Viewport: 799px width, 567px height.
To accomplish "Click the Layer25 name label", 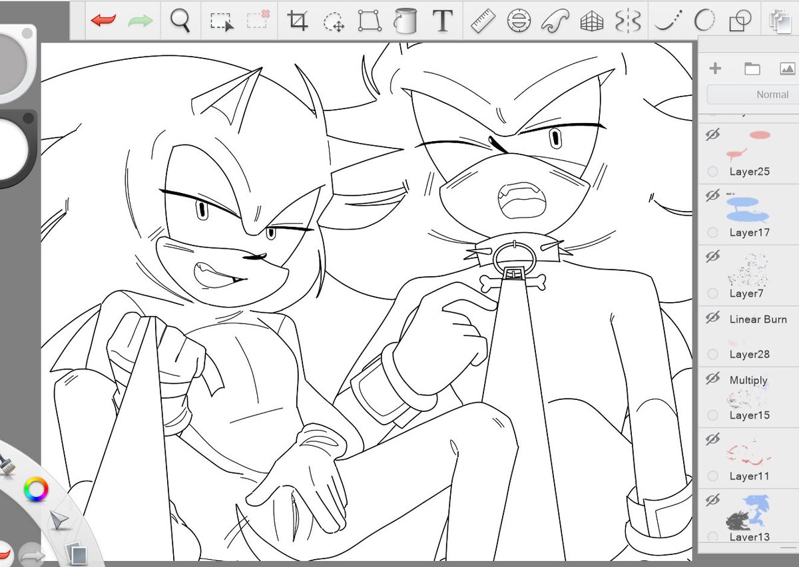I will 749,172.
